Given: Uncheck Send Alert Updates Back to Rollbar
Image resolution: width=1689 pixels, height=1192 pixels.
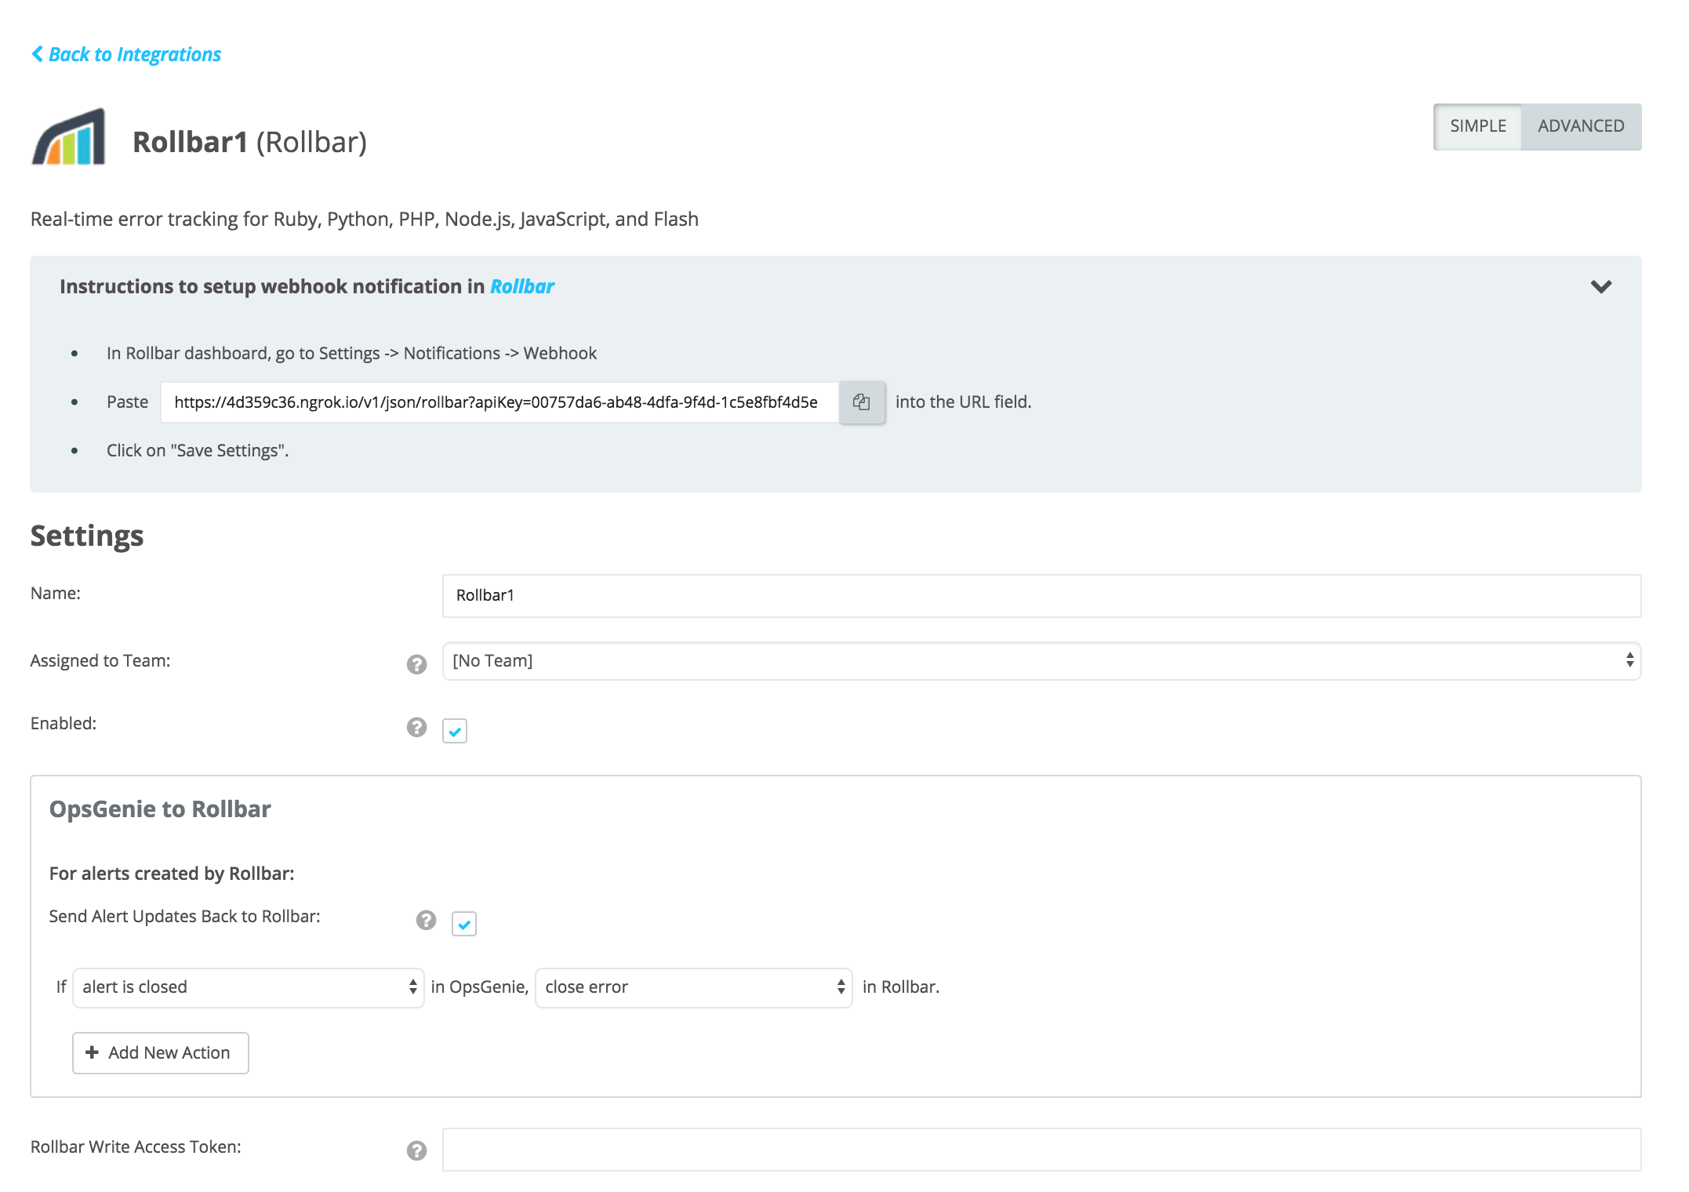Looking at the screenshot, I should click(x=464, y=924).
